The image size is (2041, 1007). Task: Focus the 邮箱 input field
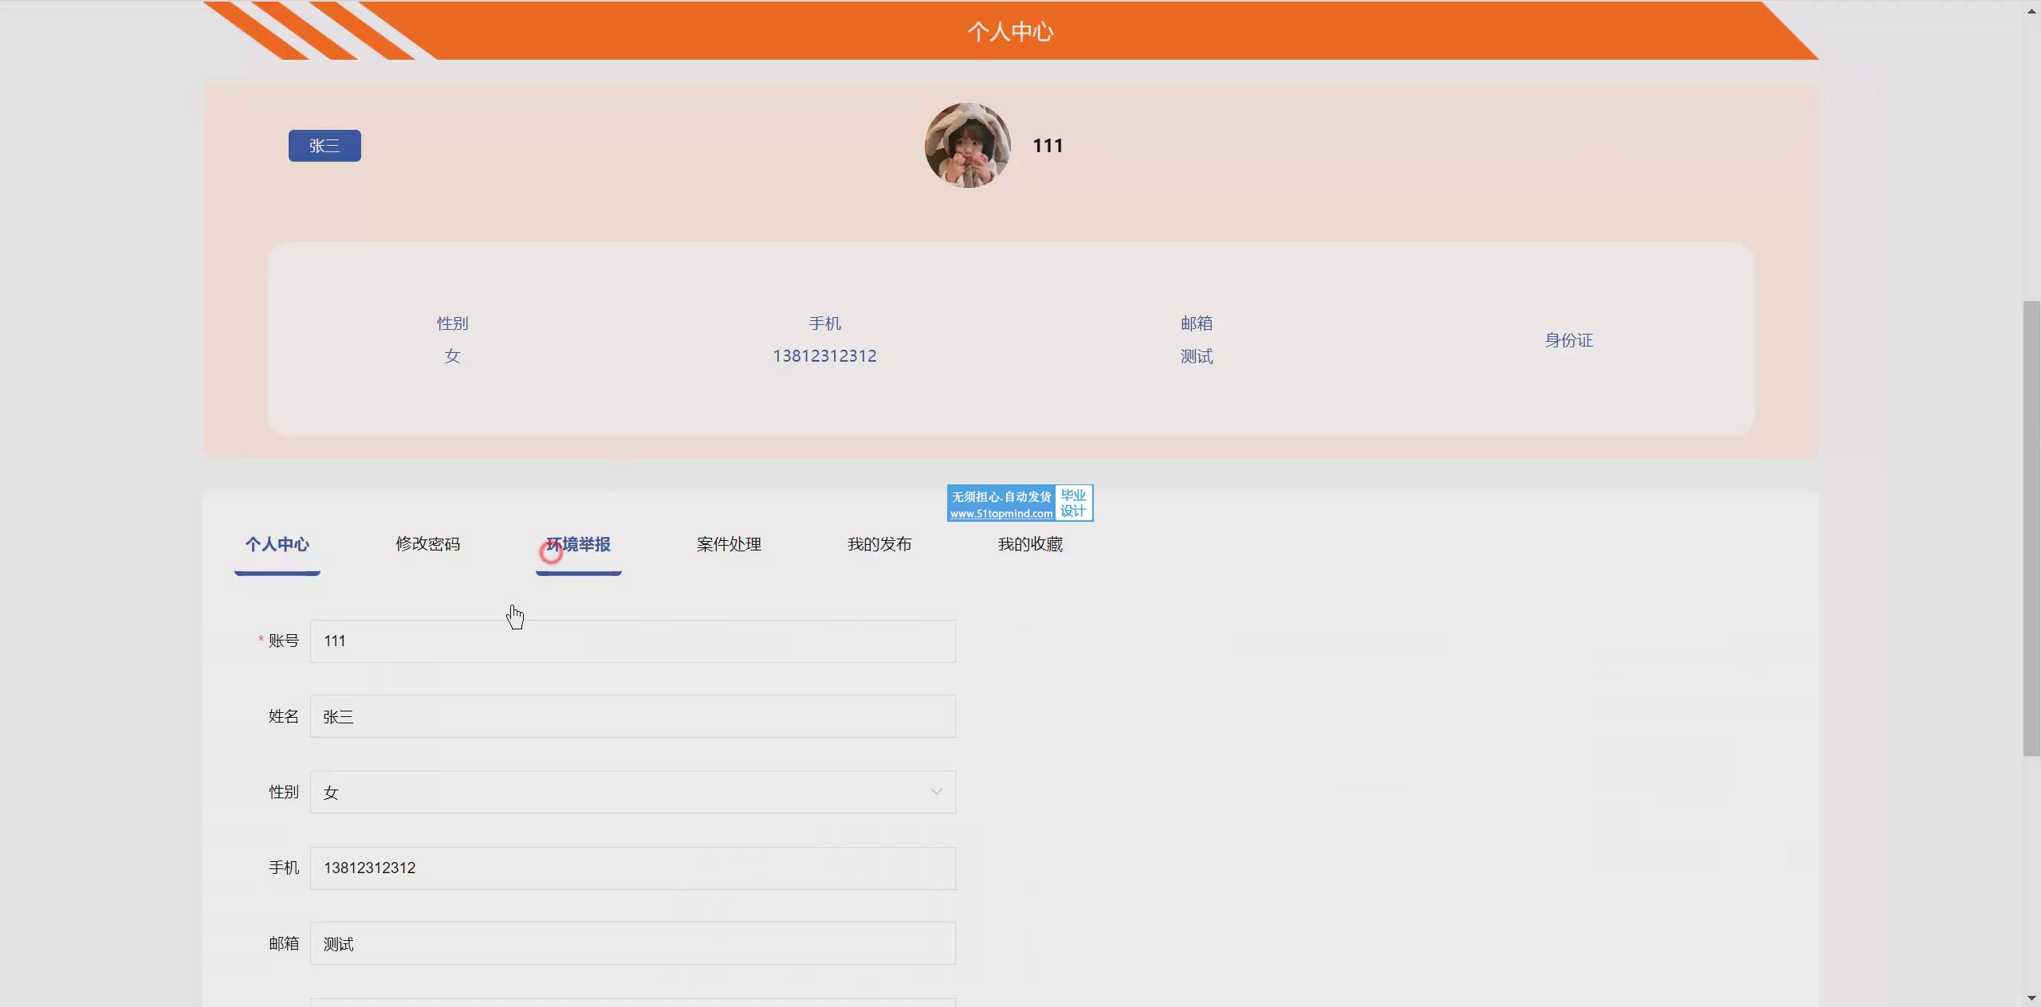coord(633,944)
